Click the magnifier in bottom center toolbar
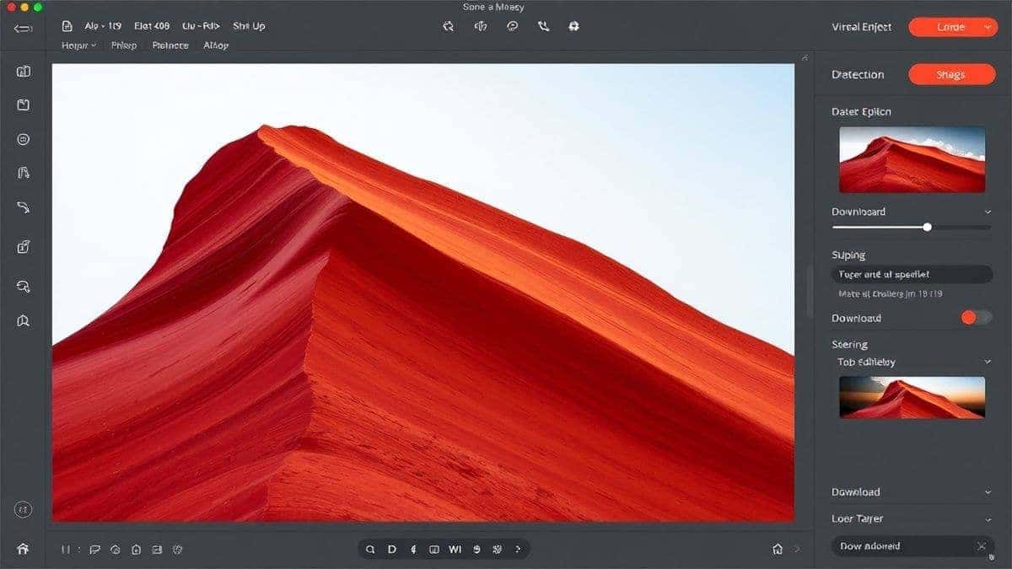 click(x=370, y=549)
